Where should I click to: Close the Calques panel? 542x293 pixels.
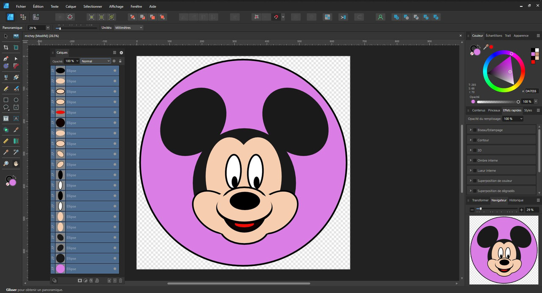pos(121,52)
